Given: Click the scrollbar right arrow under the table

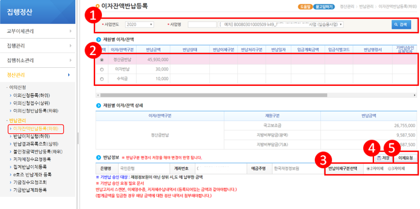Looking at the screenshot, I should click(415, 95).
